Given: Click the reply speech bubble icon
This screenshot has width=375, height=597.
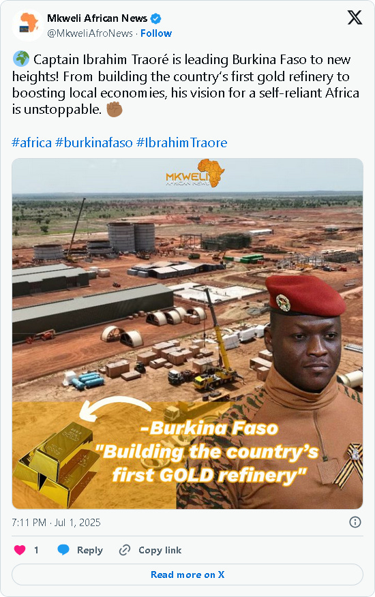Looking at the screenshot, I should coord(63,550).
